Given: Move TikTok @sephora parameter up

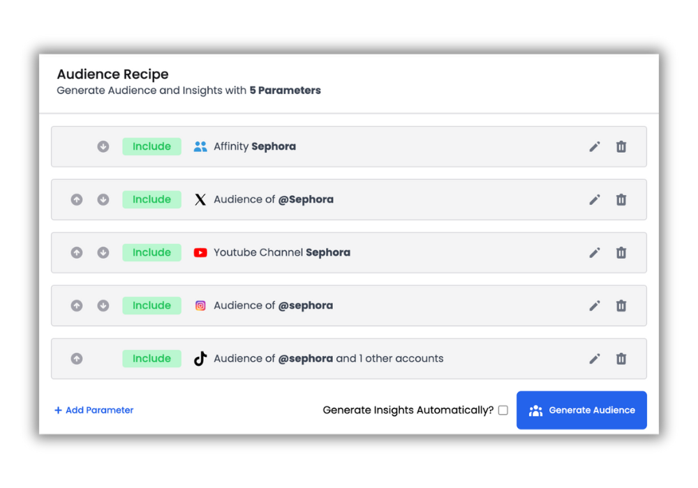Looking at the screenshot, I should click(x=77, y=358).
